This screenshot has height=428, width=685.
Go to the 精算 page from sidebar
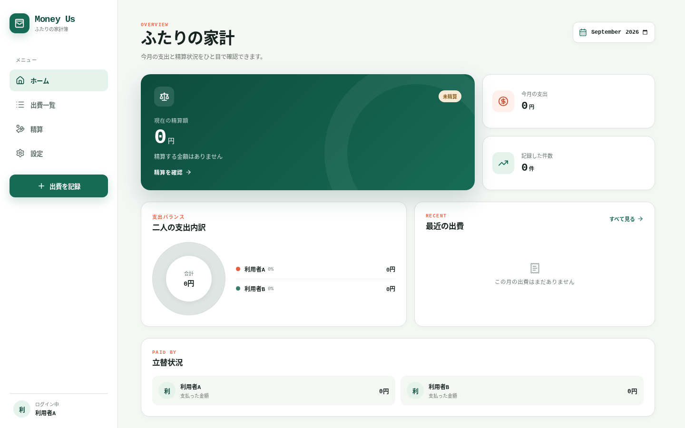click(59, 129)
